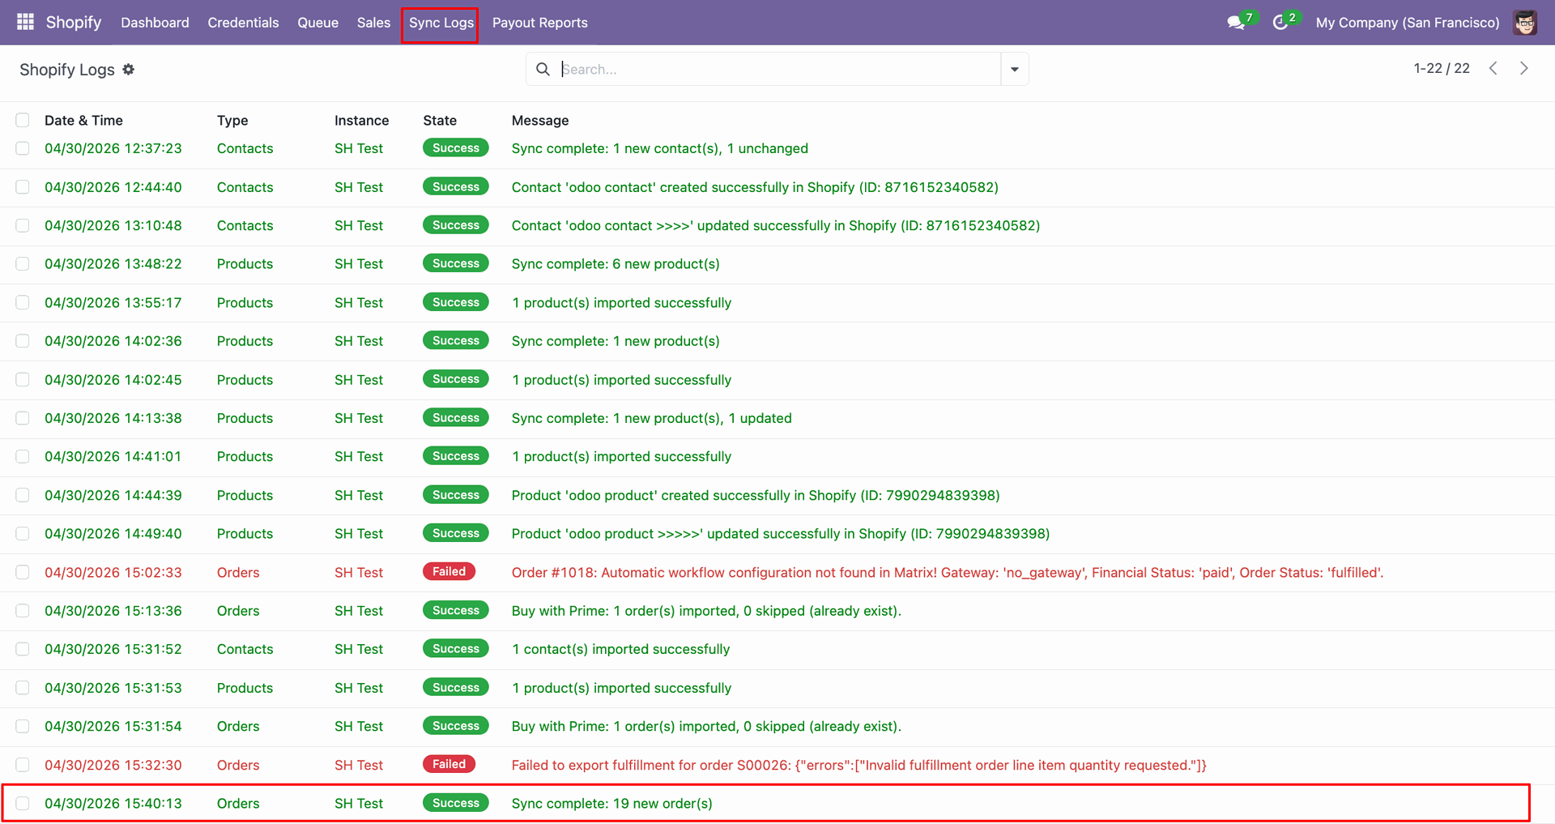The width and height of the screenshot is (1555, 824).
Task: Open the Queue menu
Action: (317, 23)
